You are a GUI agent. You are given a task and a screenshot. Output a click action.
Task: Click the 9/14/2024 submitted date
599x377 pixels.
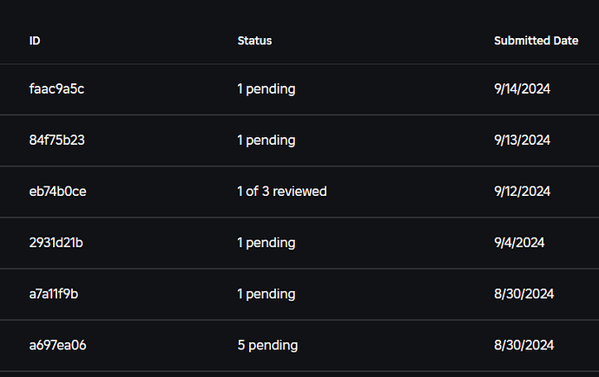(523, 88)
